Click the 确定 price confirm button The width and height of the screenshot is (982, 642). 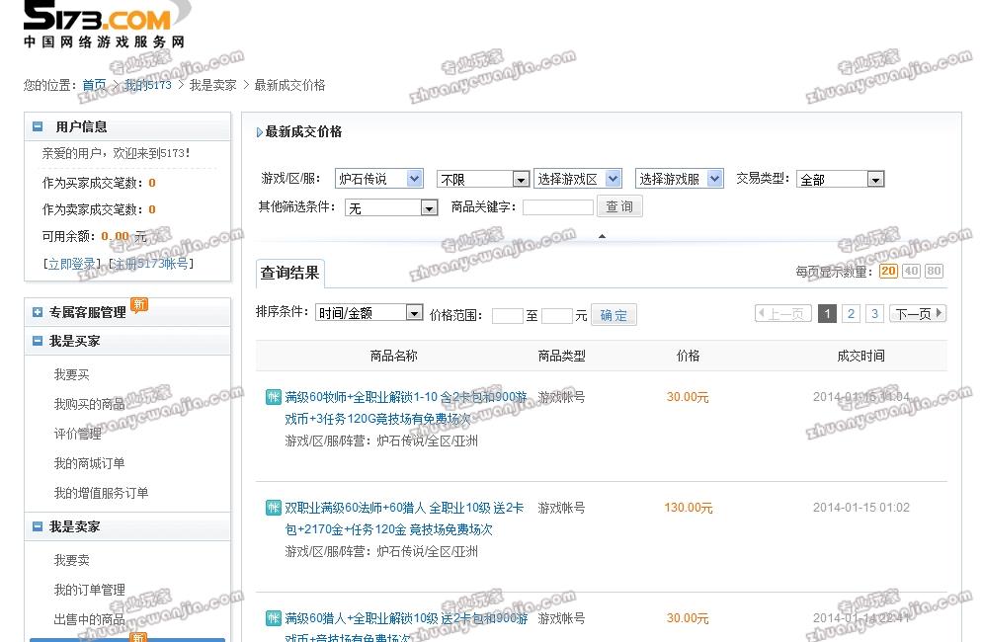coord(614,315)
